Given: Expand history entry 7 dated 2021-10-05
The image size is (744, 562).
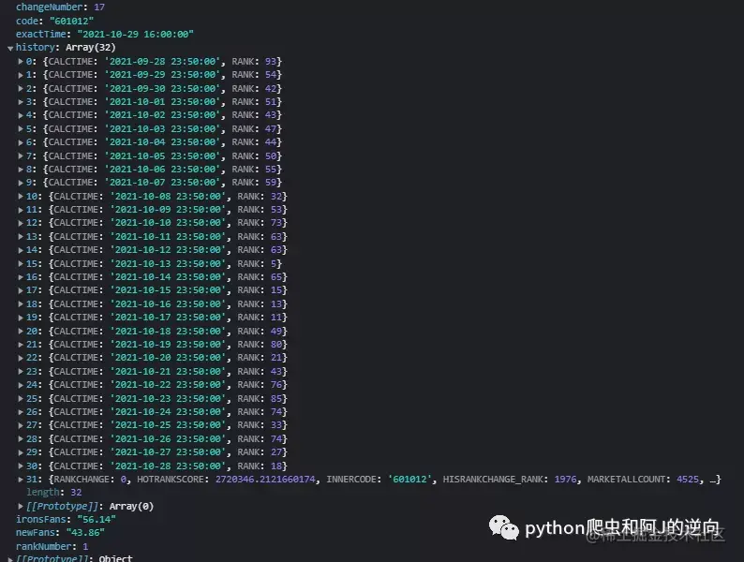Looking at the screenshot, I should point(21,156).
